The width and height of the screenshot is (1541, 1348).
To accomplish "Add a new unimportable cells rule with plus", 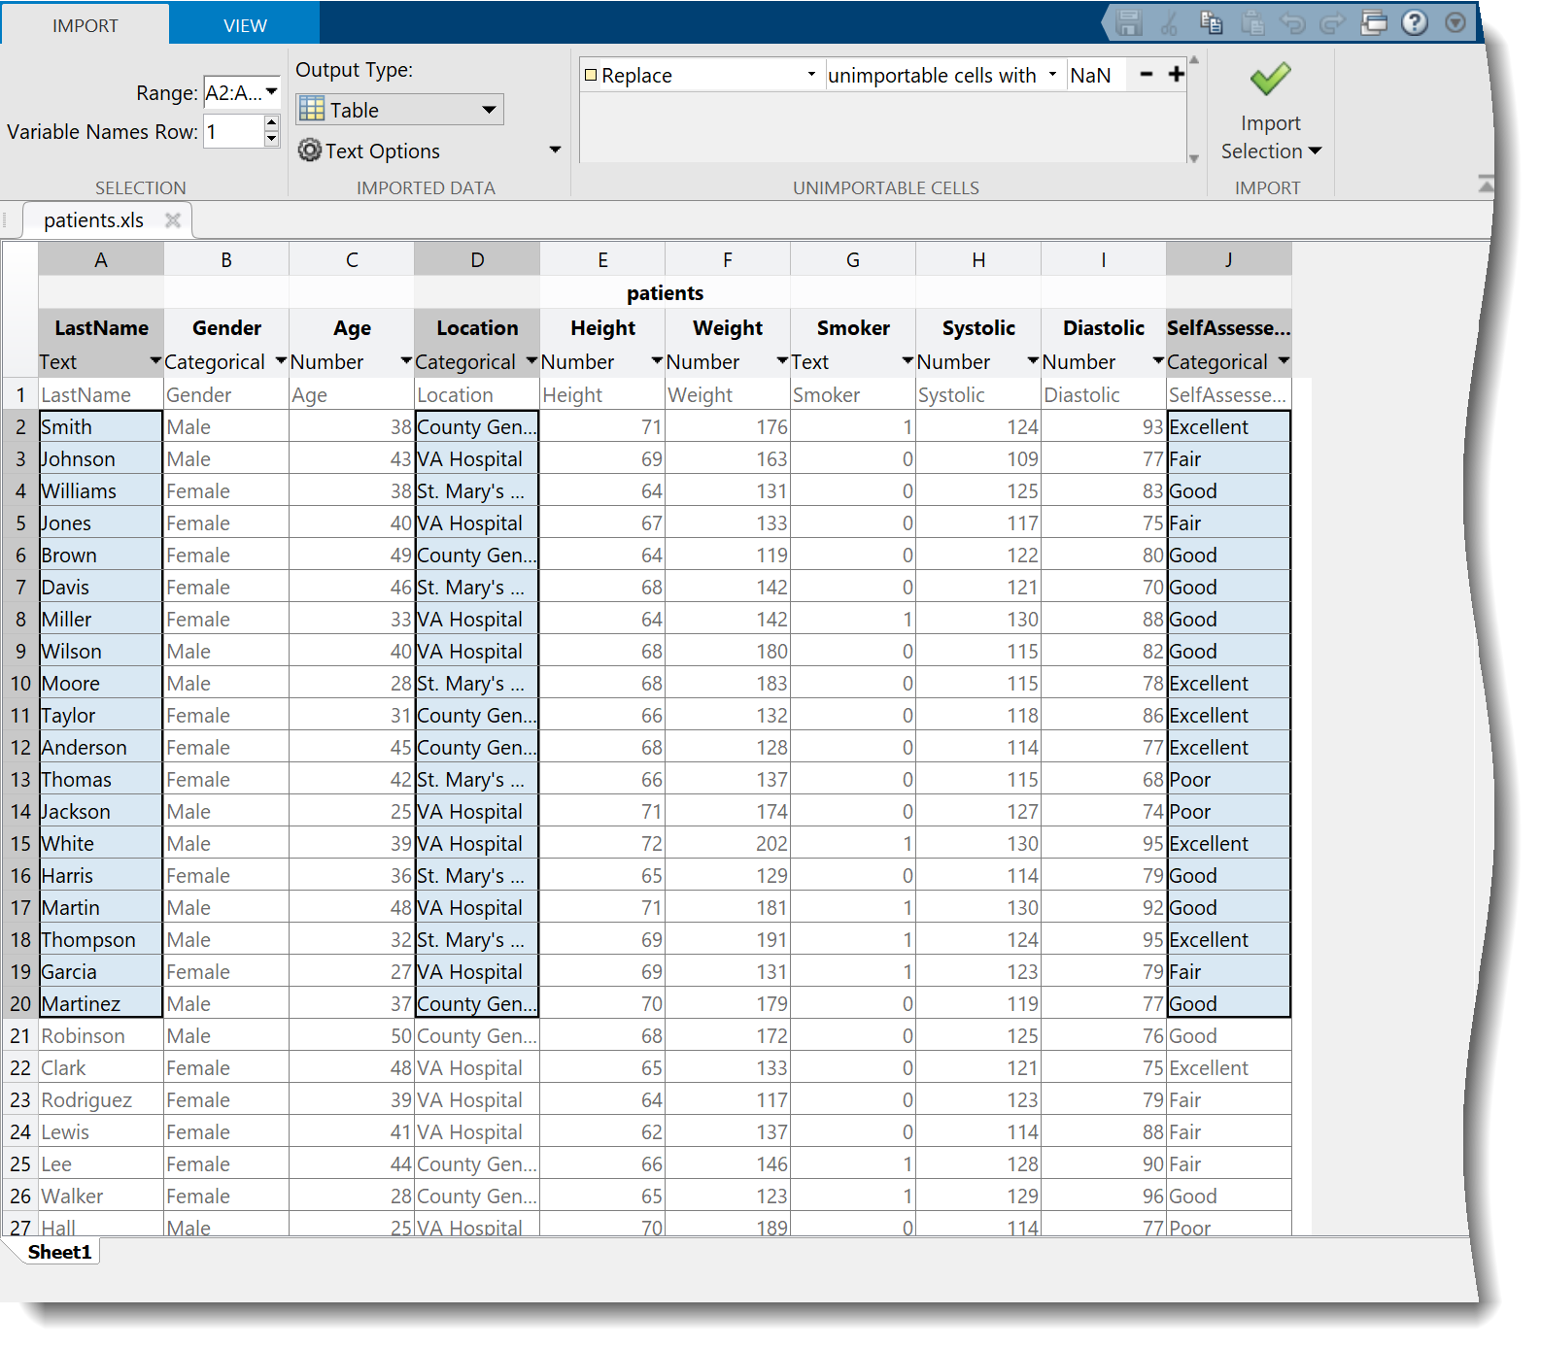I will [x=1176, y=75].
